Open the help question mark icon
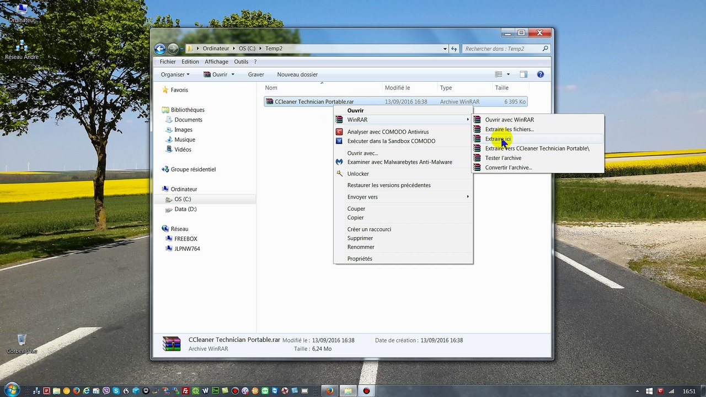Image resolution: width=706 pixels, height=397 pixels. 541,74
